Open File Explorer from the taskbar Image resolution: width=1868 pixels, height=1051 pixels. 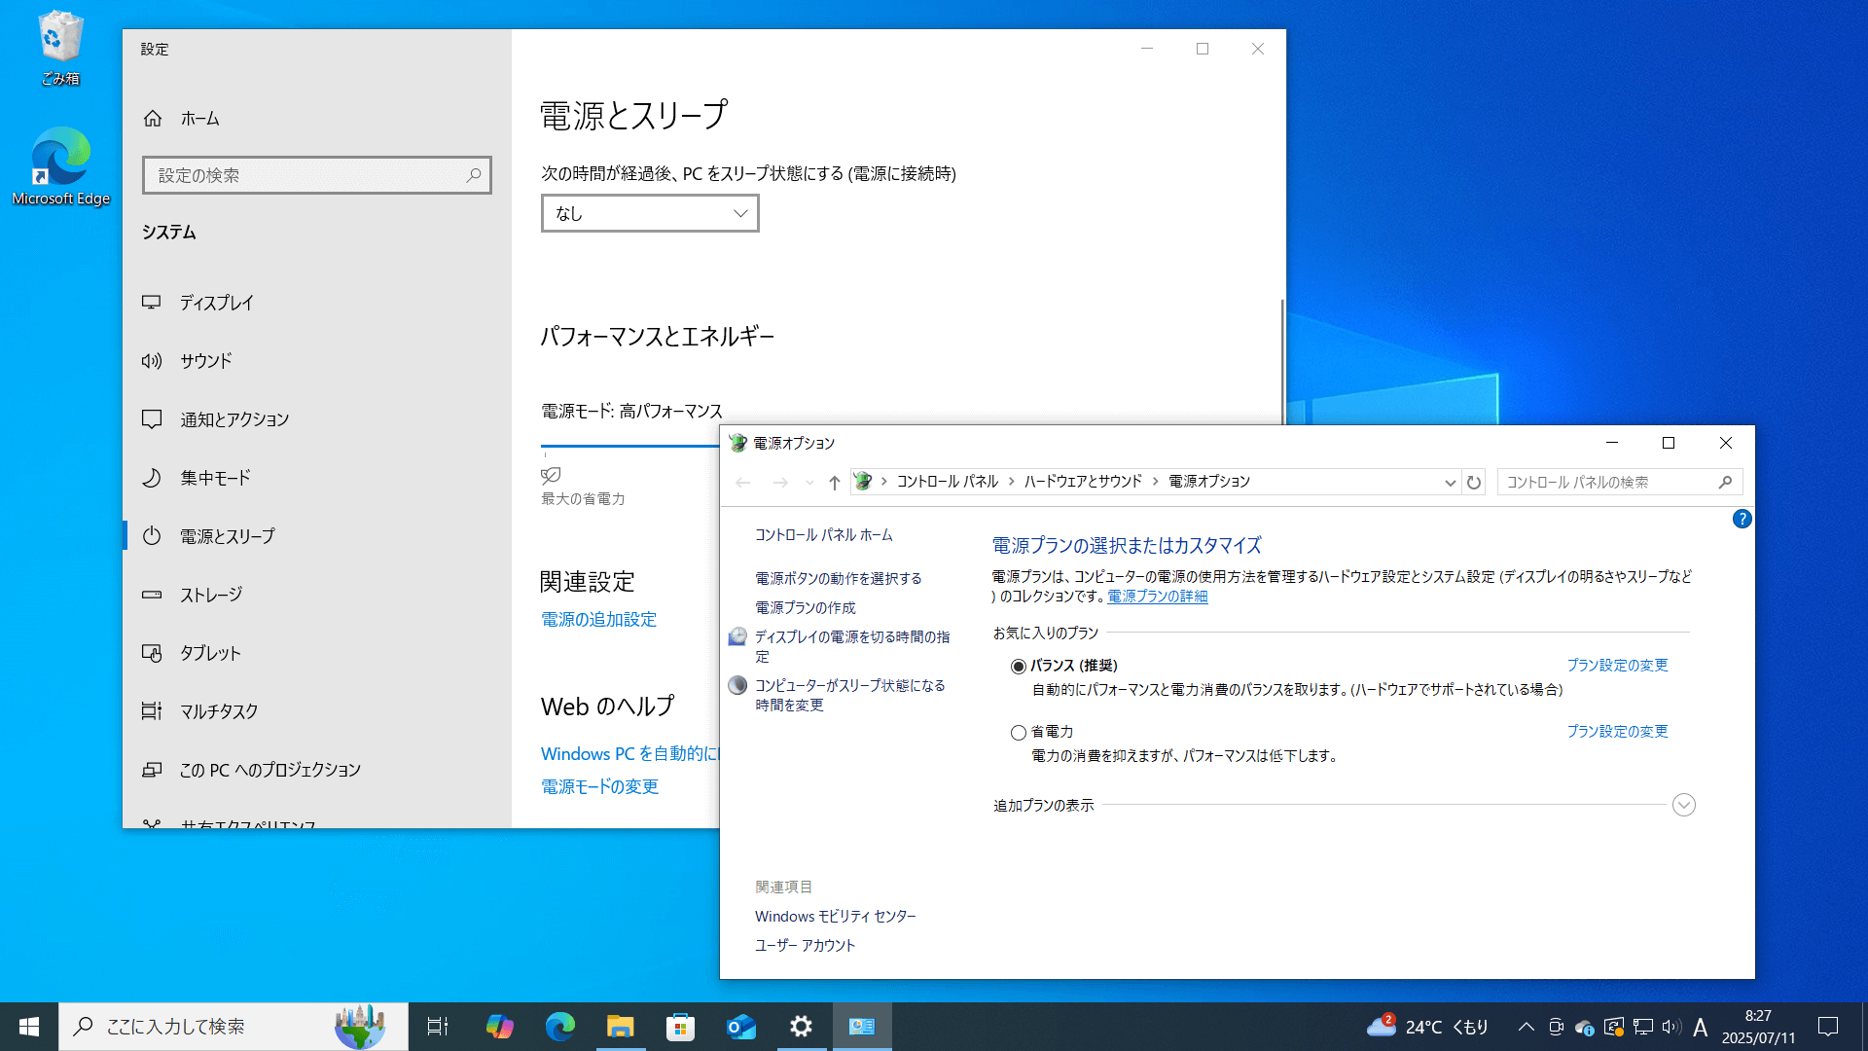click(620, 1027)
